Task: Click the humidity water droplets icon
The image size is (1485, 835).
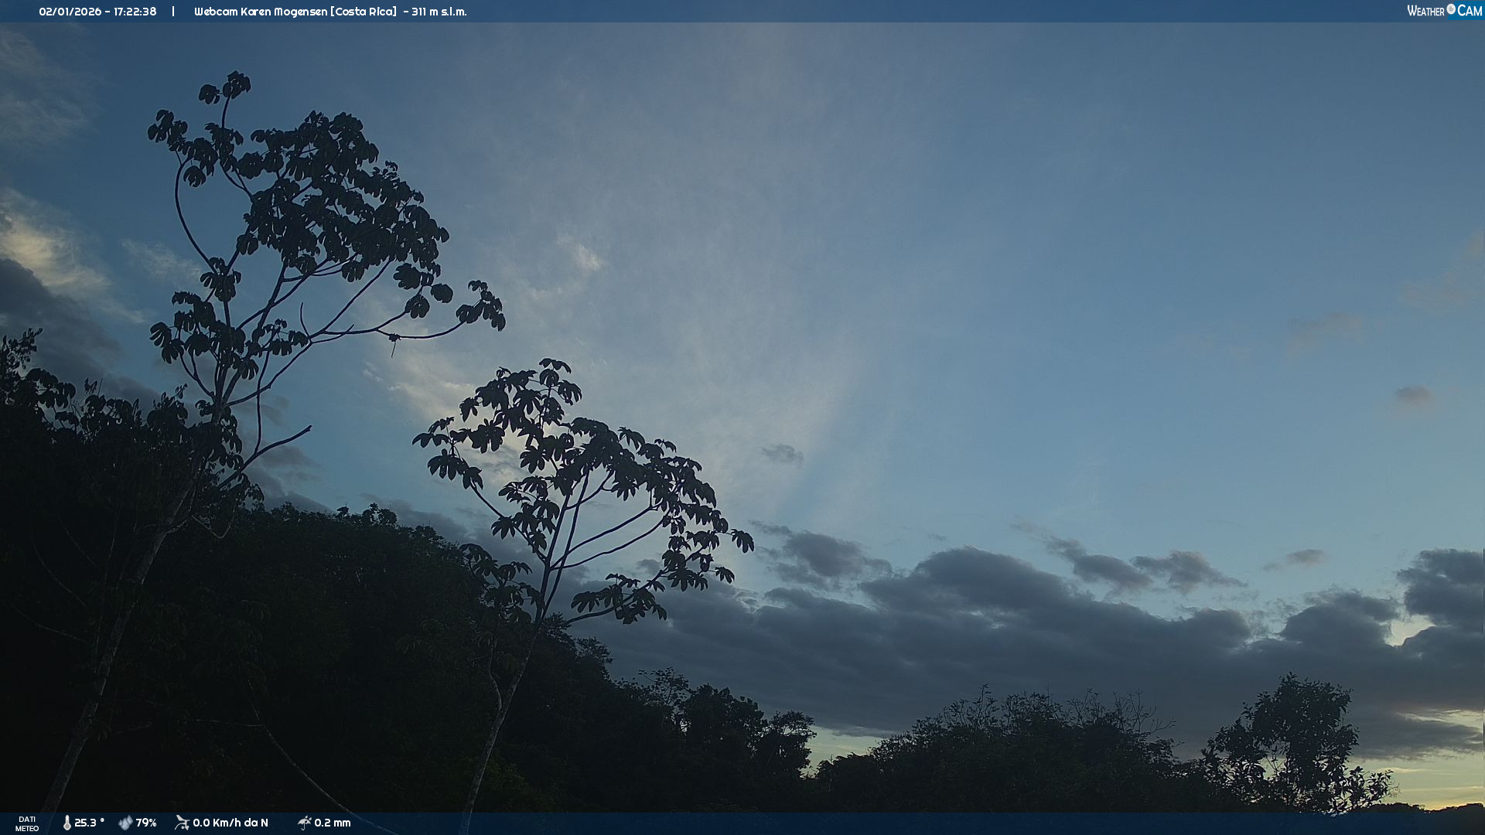Action: 125,823
